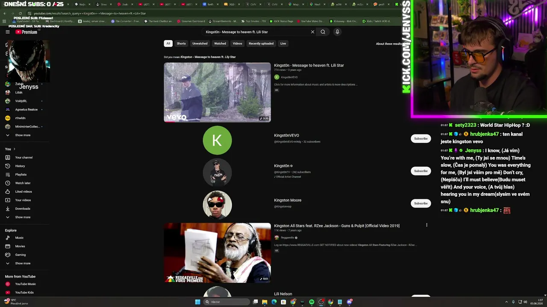This screenshot has height=307, width=547.
Task: Open the YouTube guide hamburger menu
Action: (8, 32)
